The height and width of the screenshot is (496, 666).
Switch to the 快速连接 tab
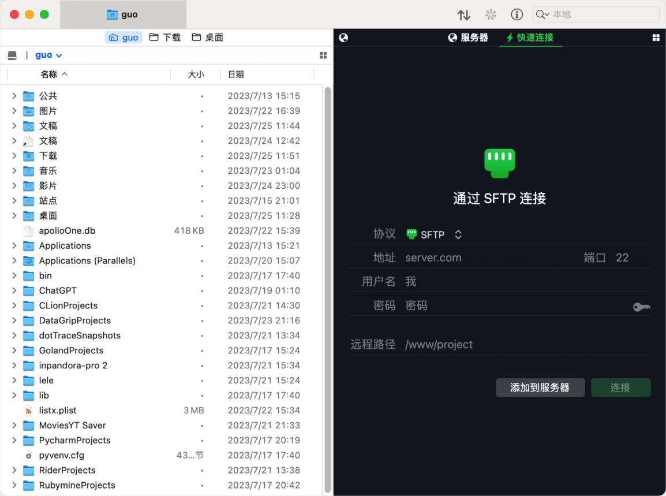[x=530, y=38]
